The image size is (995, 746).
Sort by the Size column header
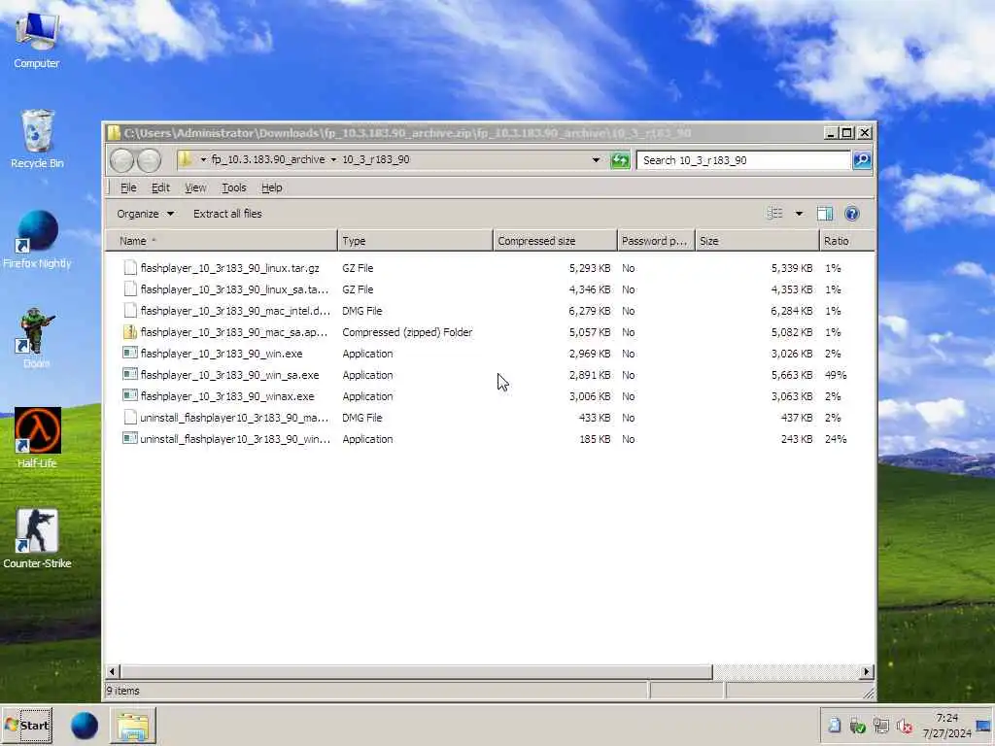[757, 241]
